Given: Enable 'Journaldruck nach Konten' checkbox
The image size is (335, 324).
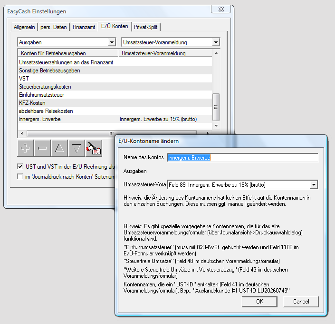Looking at the screenshot, I should pos(20,177).
